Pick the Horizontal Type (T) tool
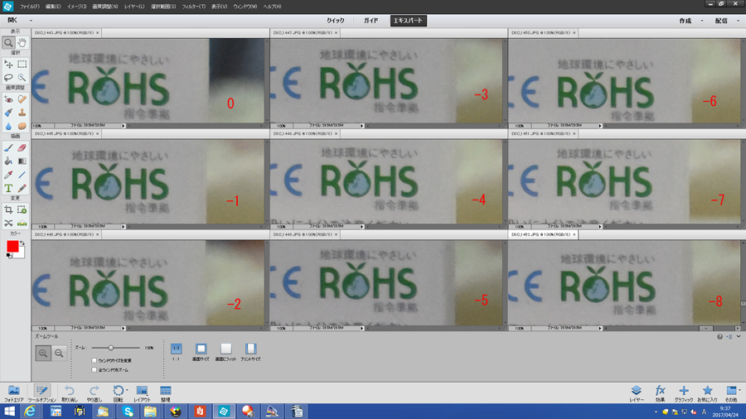This screenshot has height=419, width=746. pyautogui.click(x=8, y=188)
